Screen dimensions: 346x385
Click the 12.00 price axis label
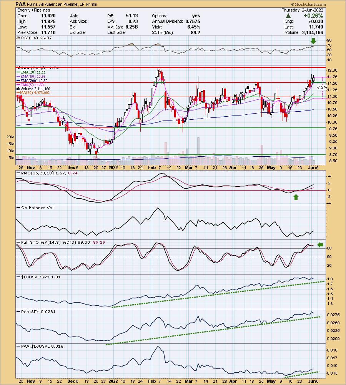pyautogui.click(x=332, y=70)
